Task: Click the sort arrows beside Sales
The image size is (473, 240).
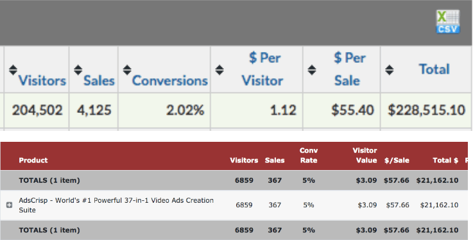Action: pyautogui.click(x=78, y=70)
